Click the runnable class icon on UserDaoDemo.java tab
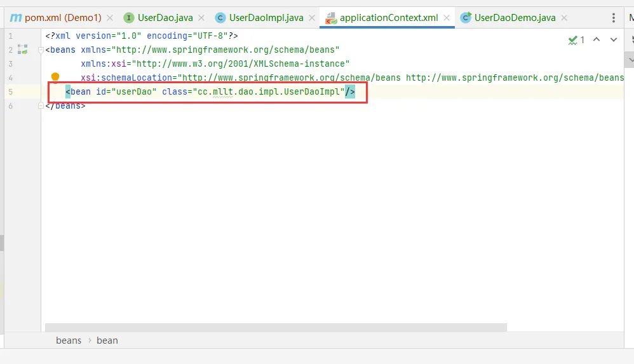 click(466, 17)
